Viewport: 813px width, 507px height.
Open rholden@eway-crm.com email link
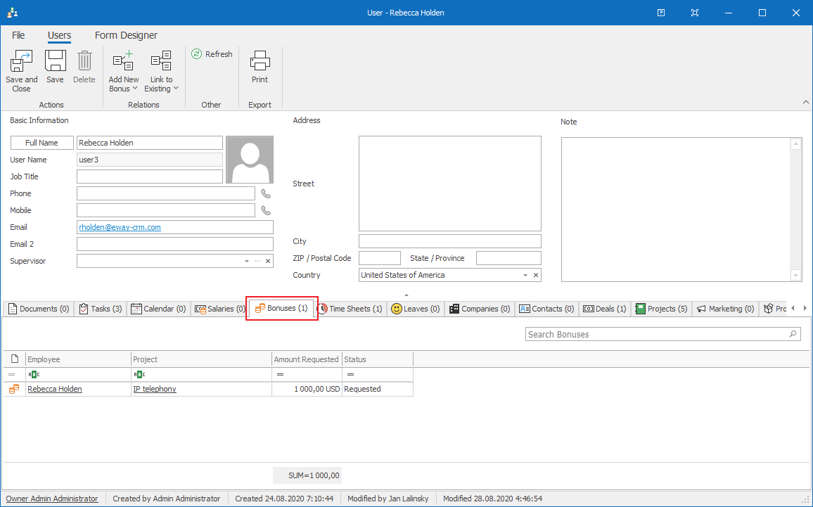120,227
